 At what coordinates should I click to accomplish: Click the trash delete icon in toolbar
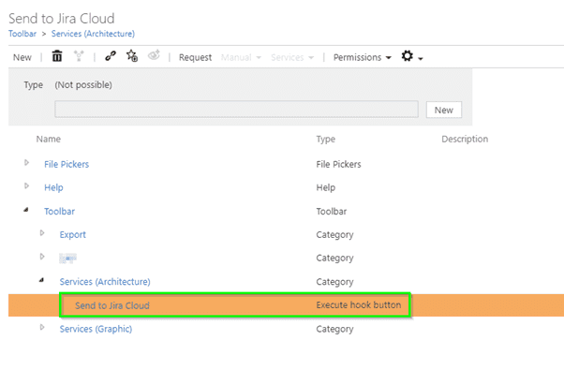pyautogui.click(x=57, y=56)
